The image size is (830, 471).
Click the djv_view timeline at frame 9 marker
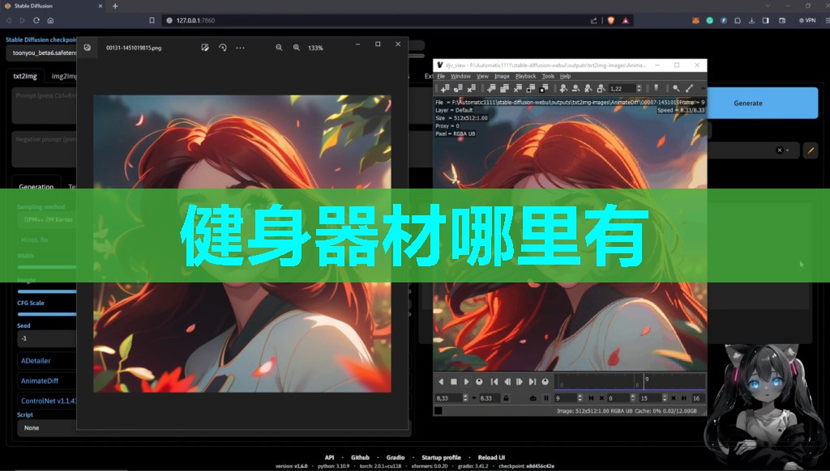tap(644, 382)
